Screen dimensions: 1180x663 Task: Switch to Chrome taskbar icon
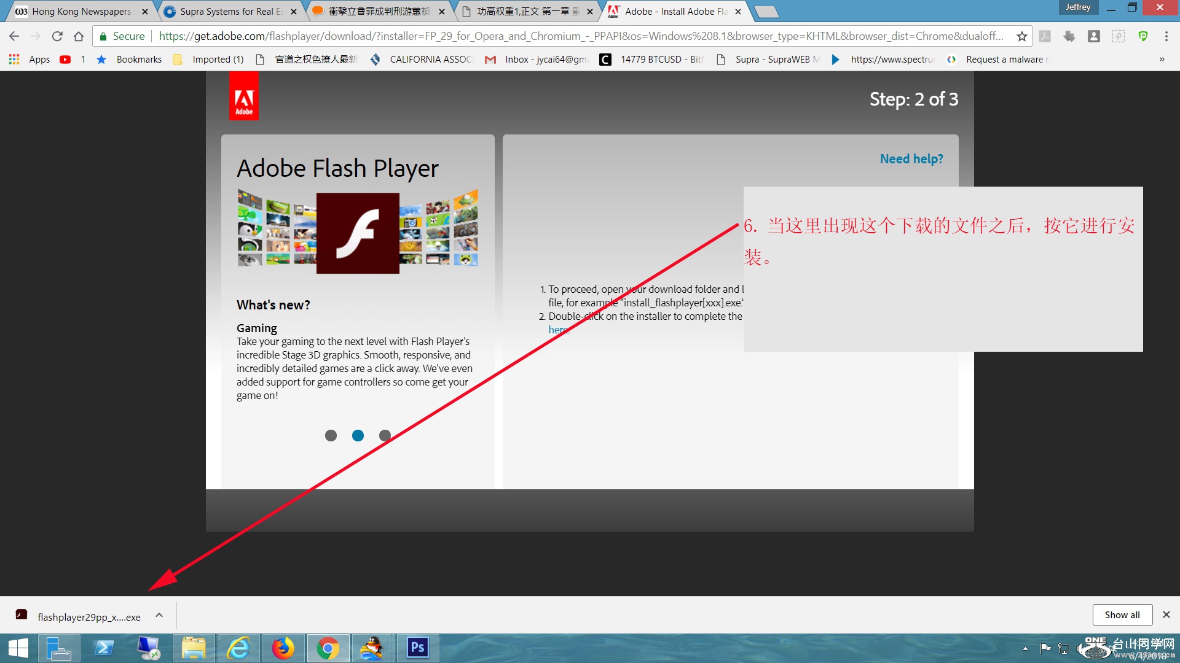pos(328,648)
